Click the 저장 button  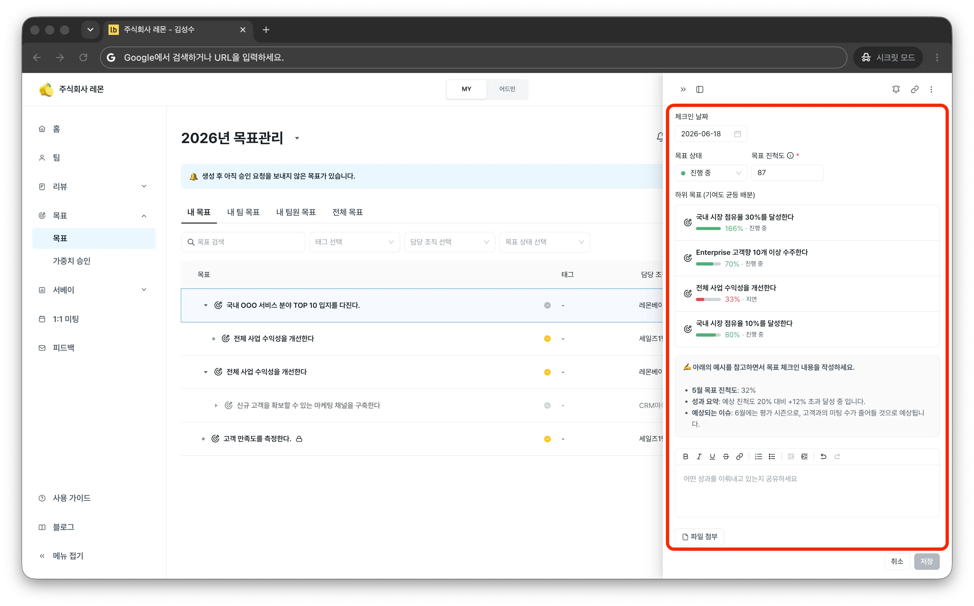point(926,561)
